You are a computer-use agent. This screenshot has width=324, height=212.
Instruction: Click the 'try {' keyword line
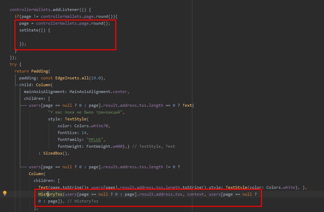(15, 64)
